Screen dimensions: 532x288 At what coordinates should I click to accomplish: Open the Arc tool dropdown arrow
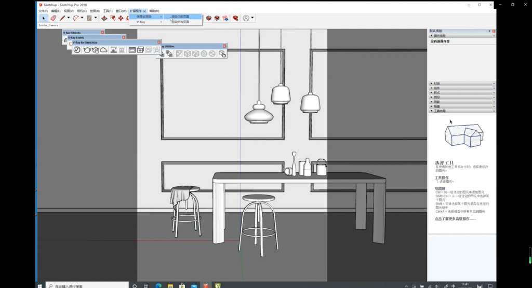coord(82,18)
